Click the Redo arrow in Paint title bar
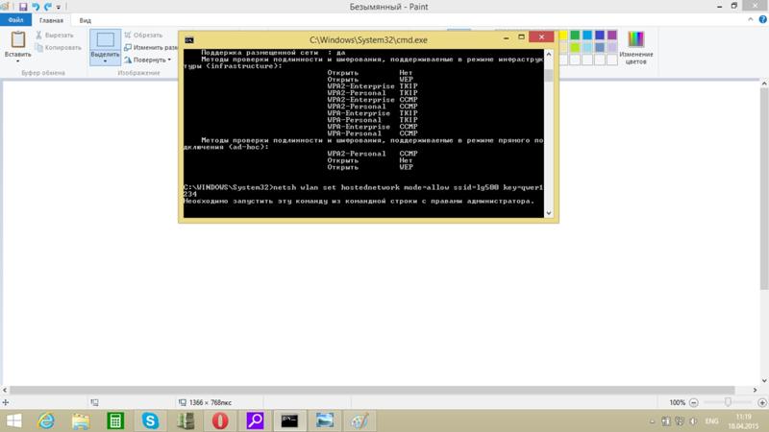769x432 pixels. 47,7
